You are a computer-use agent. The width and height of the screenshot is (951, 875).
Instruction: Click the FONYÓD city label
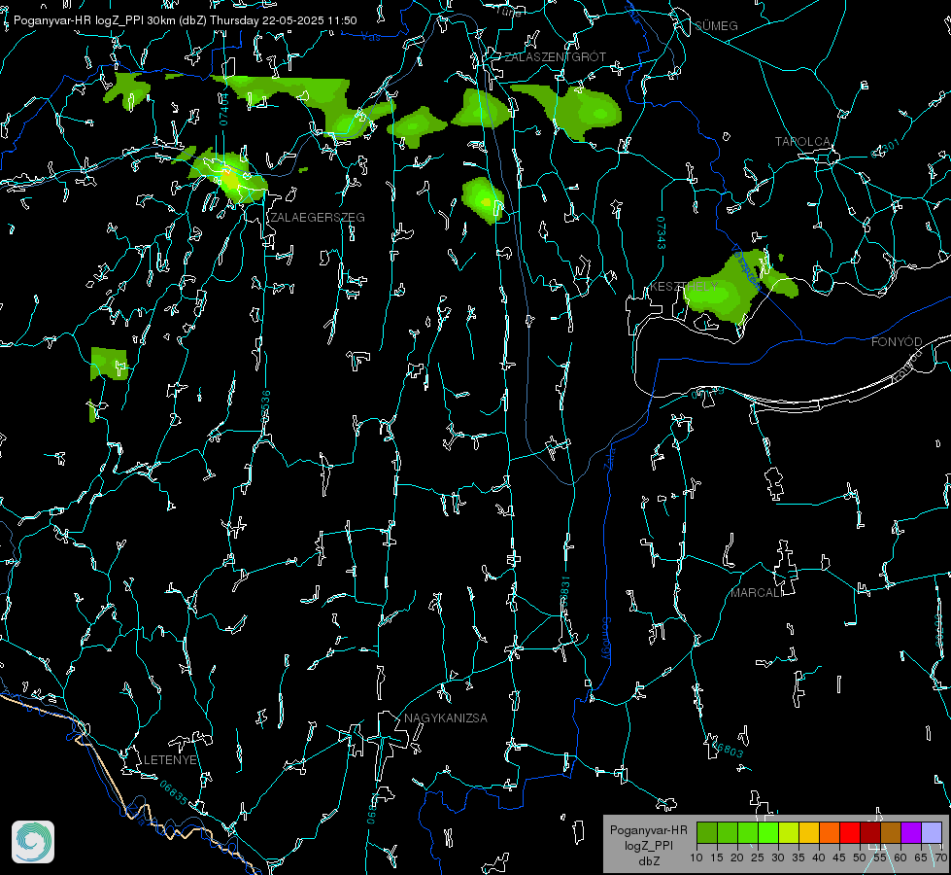point(897,342)
